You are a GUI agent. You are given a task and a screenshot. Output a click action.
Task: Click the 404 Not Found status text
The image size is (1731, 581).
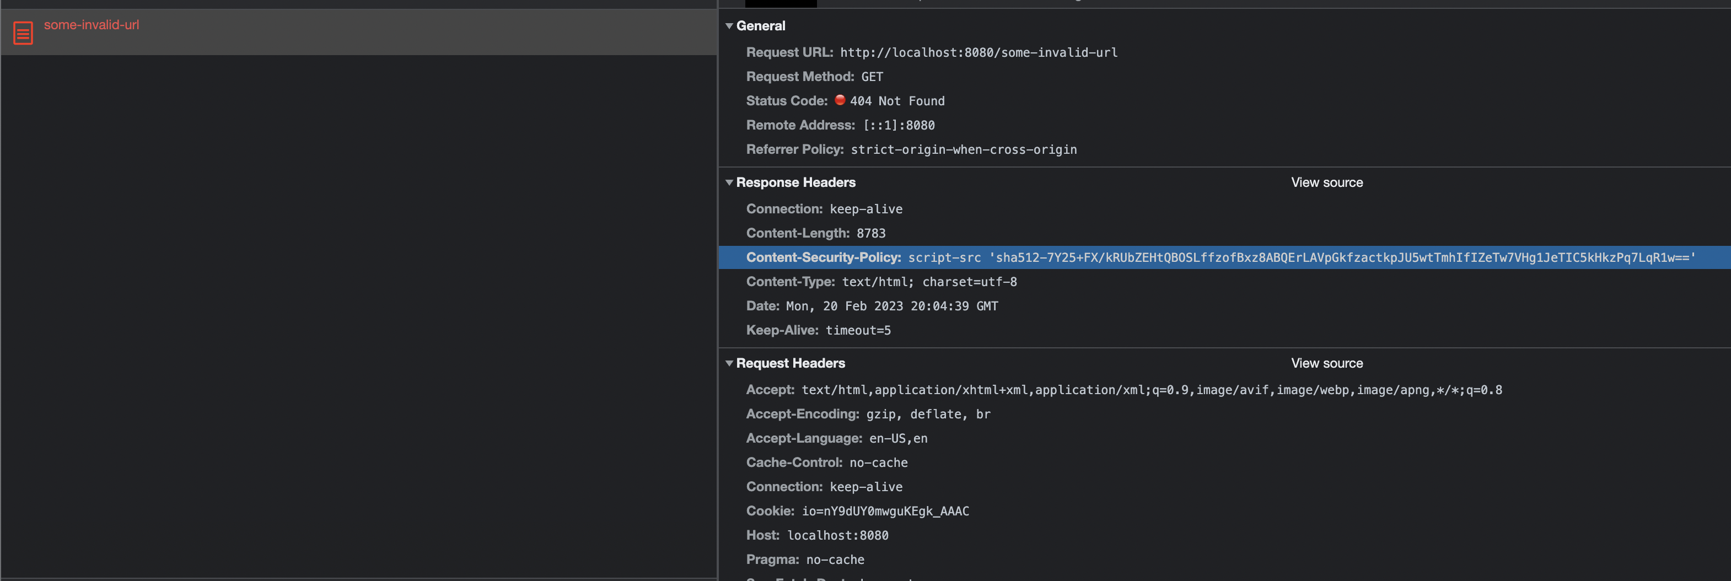(897, 101)
